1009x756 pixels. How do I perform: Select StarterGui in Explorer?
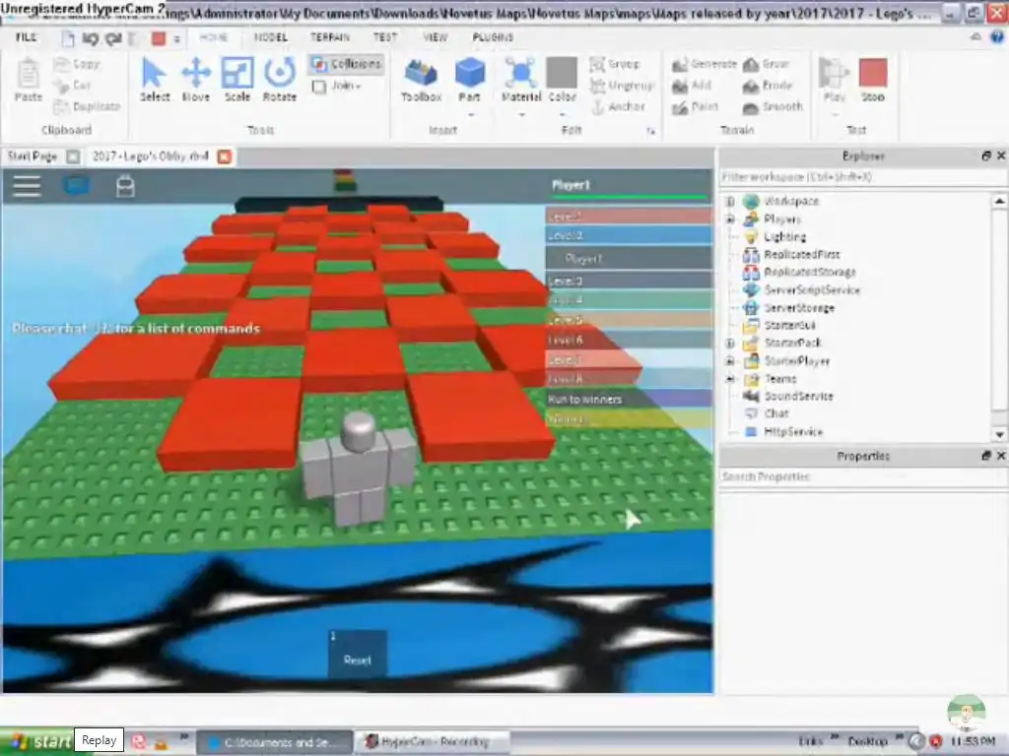click(789, 325)
